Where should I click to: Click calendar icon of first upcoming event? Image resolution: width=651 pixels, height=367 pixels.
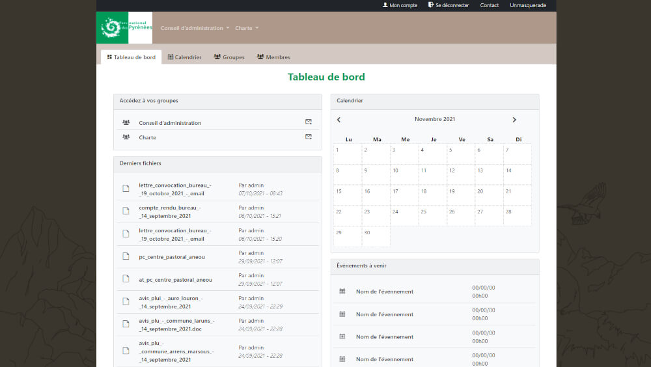342,291
